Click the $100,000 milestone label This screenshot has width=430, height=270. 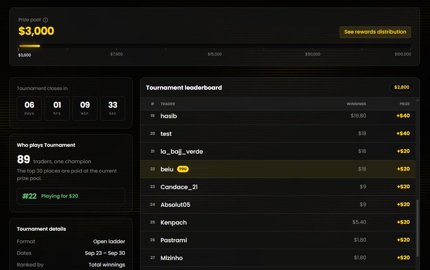click(403, 54)
